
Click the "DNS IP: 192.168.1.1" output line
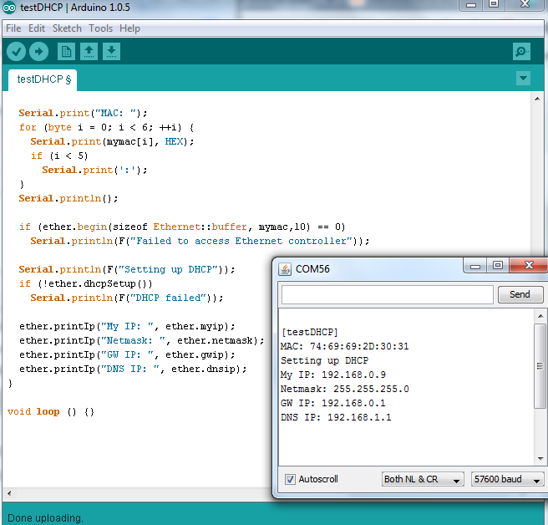[336, 417]
